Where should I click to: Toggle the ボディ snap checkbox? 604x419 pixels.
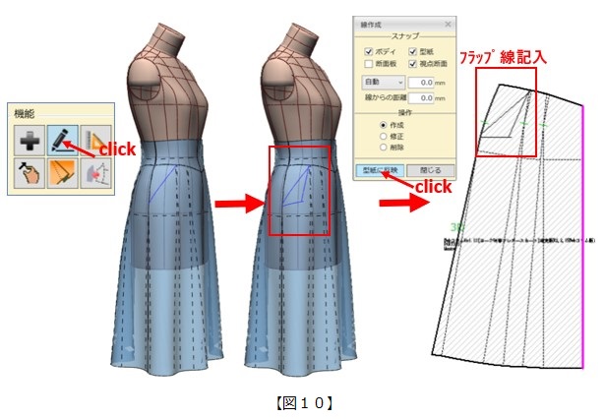pyautogui.click(x=369, y=50)
